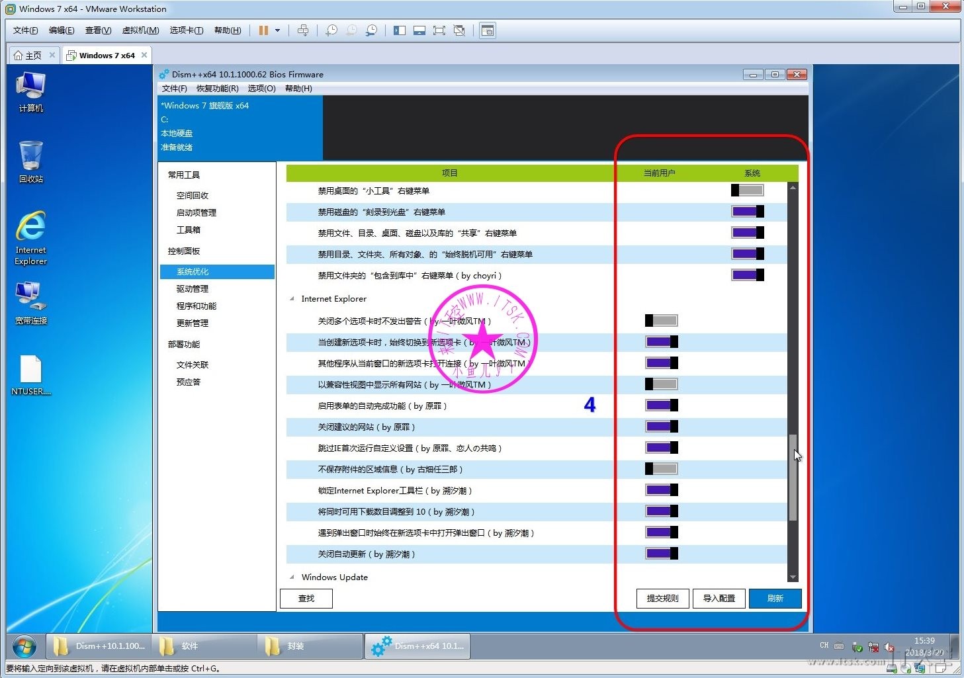
Task: Expand the Windows Update section arrow
Action: 292,577
